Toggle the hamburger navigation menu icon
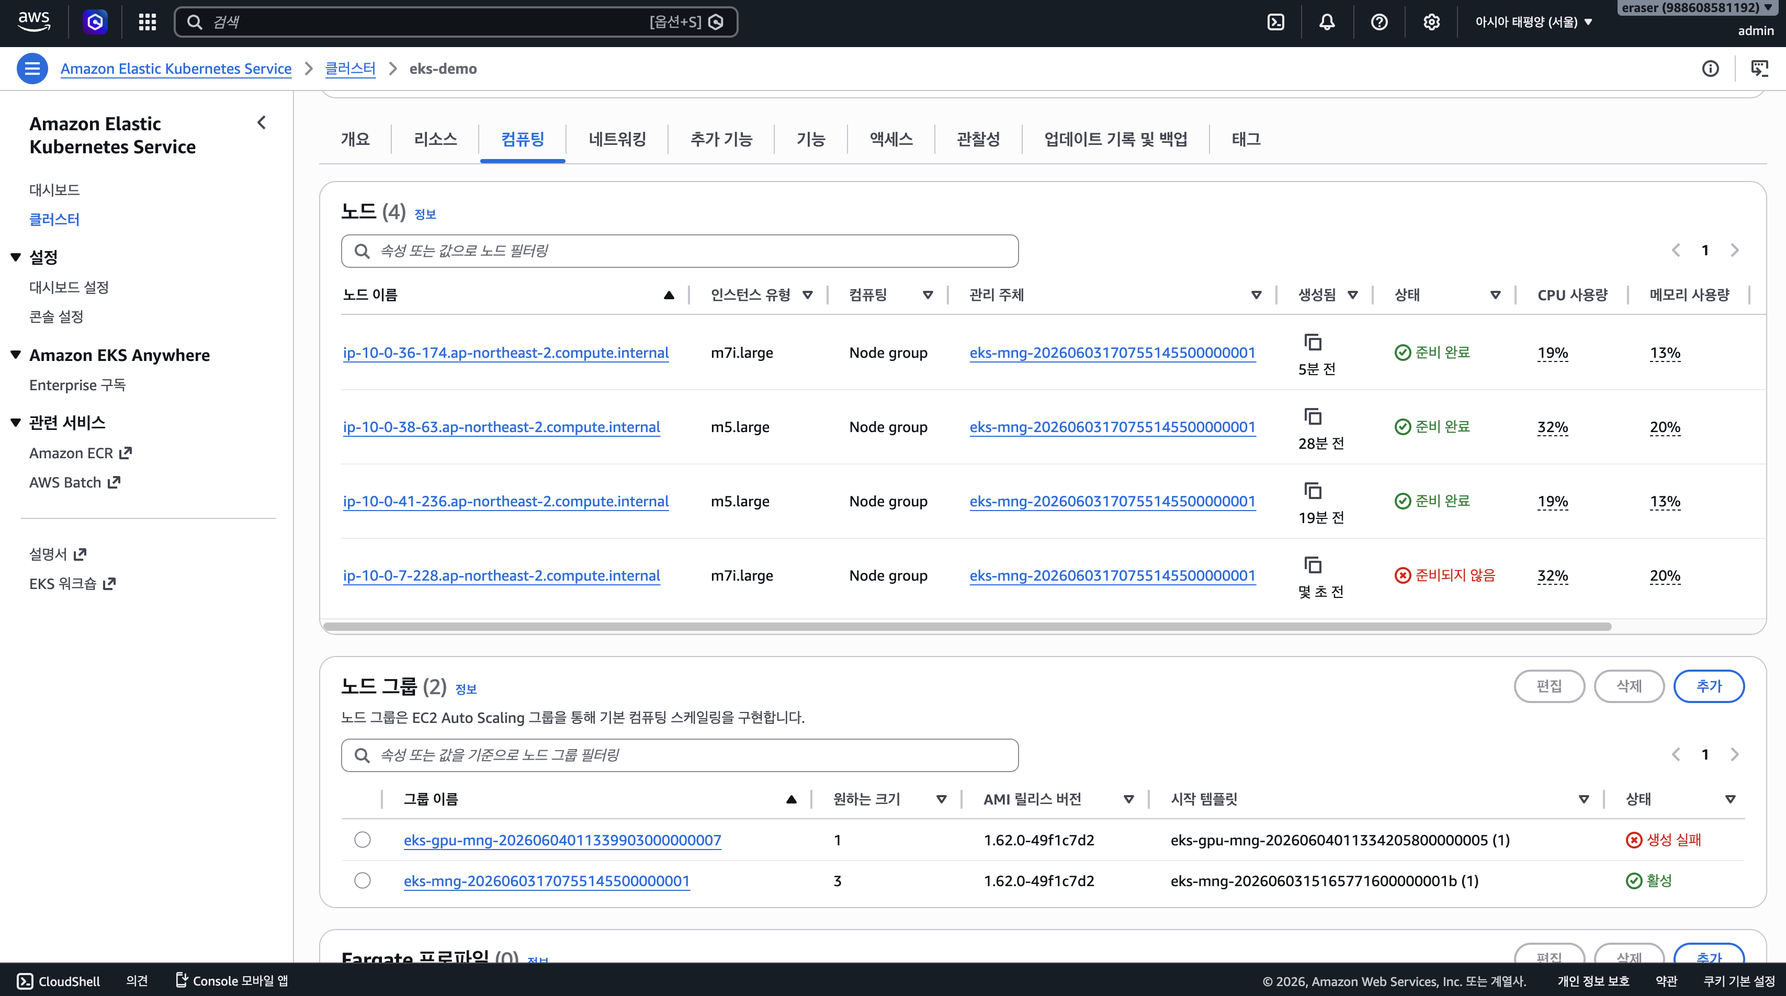This screenshot has height=996, width=1786. coord(32,69)
